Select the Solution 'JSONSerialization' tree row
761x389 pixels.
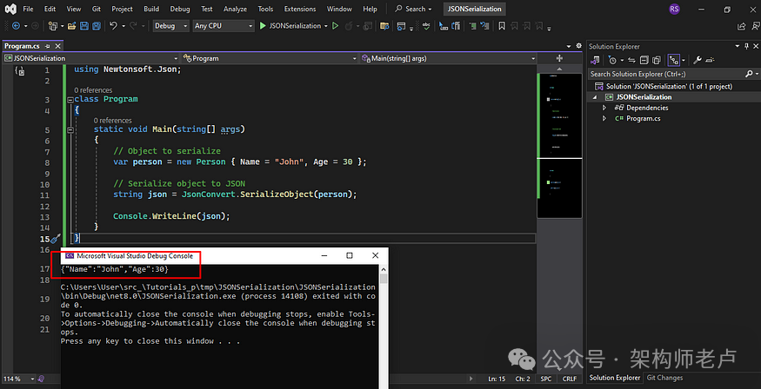[672, 86]
